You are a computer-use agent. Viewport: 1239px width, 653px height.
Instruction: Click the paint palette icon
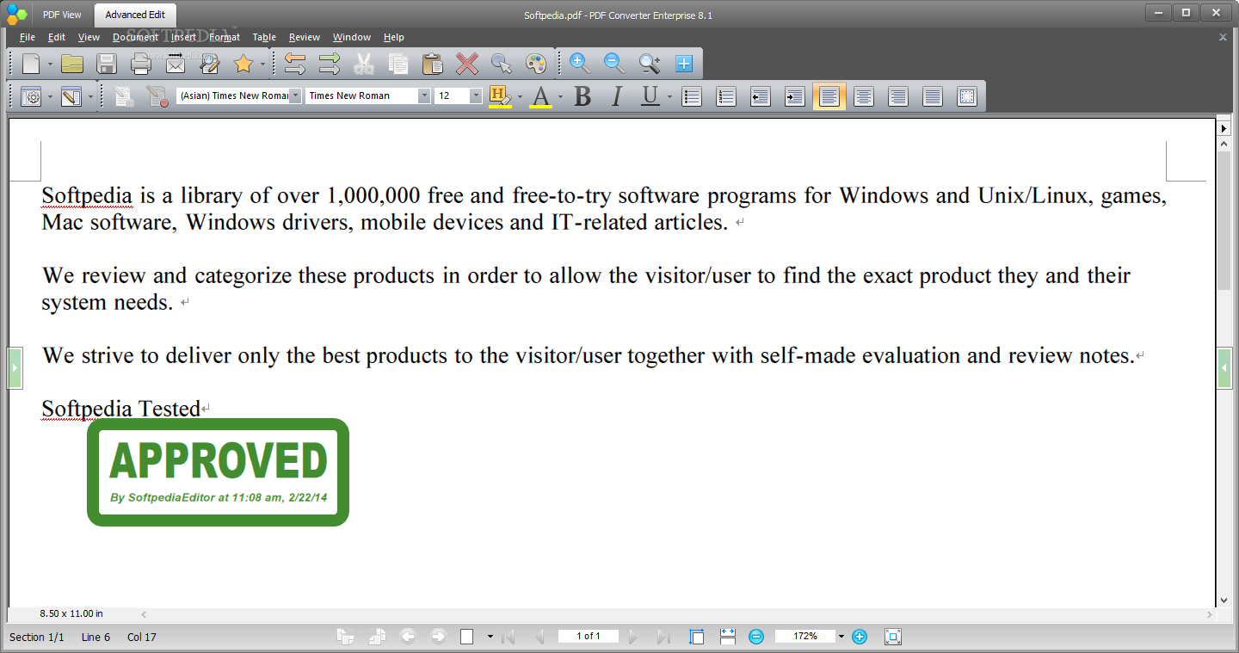click(536, 64)
